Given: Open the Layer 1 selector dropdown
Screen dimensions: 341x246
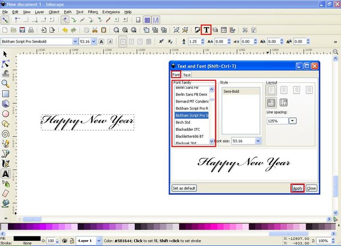Looking at the screenshot, I should pyautogui.click(x=99, y=241).
